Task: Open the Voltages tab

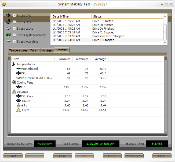Action: click(x=47, y=50)
